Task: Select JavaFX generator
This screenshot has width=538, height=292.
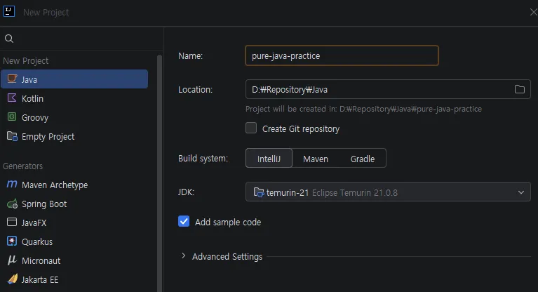Action: pos(74,223)
